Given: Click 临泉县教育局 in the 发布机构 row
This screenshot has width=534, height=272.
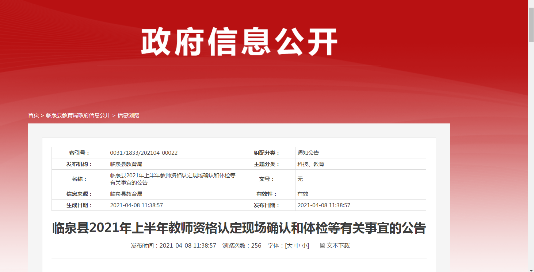Looking at the screenshot, I should [126, 164].
